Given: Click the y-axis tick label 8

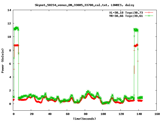Looking at the screenshot, I should (x=10, y=50).
